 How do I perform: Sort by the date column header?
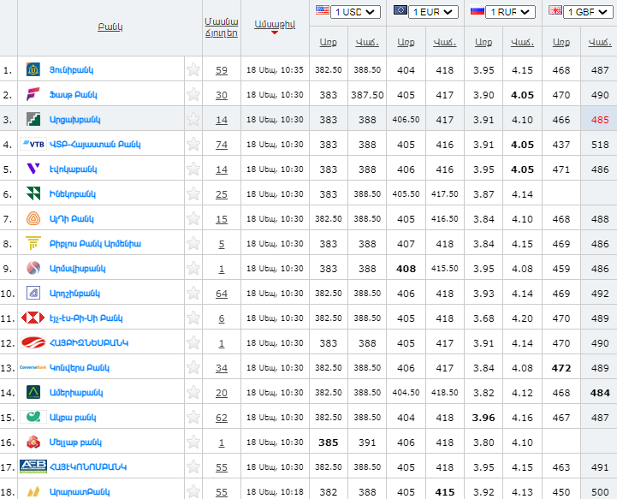pyautogui.click(x=275, y=25)
